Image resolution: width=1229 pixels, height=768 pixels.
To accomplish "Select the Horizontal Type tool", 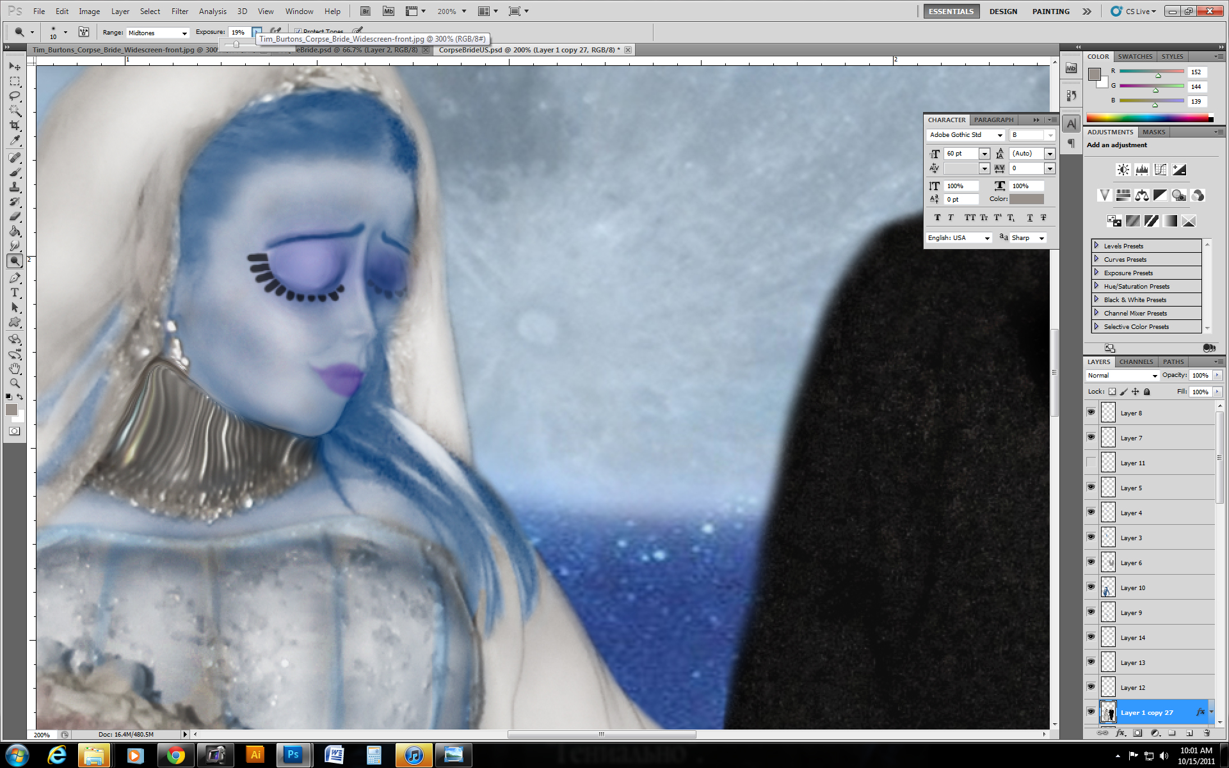I will coord(15,292).
